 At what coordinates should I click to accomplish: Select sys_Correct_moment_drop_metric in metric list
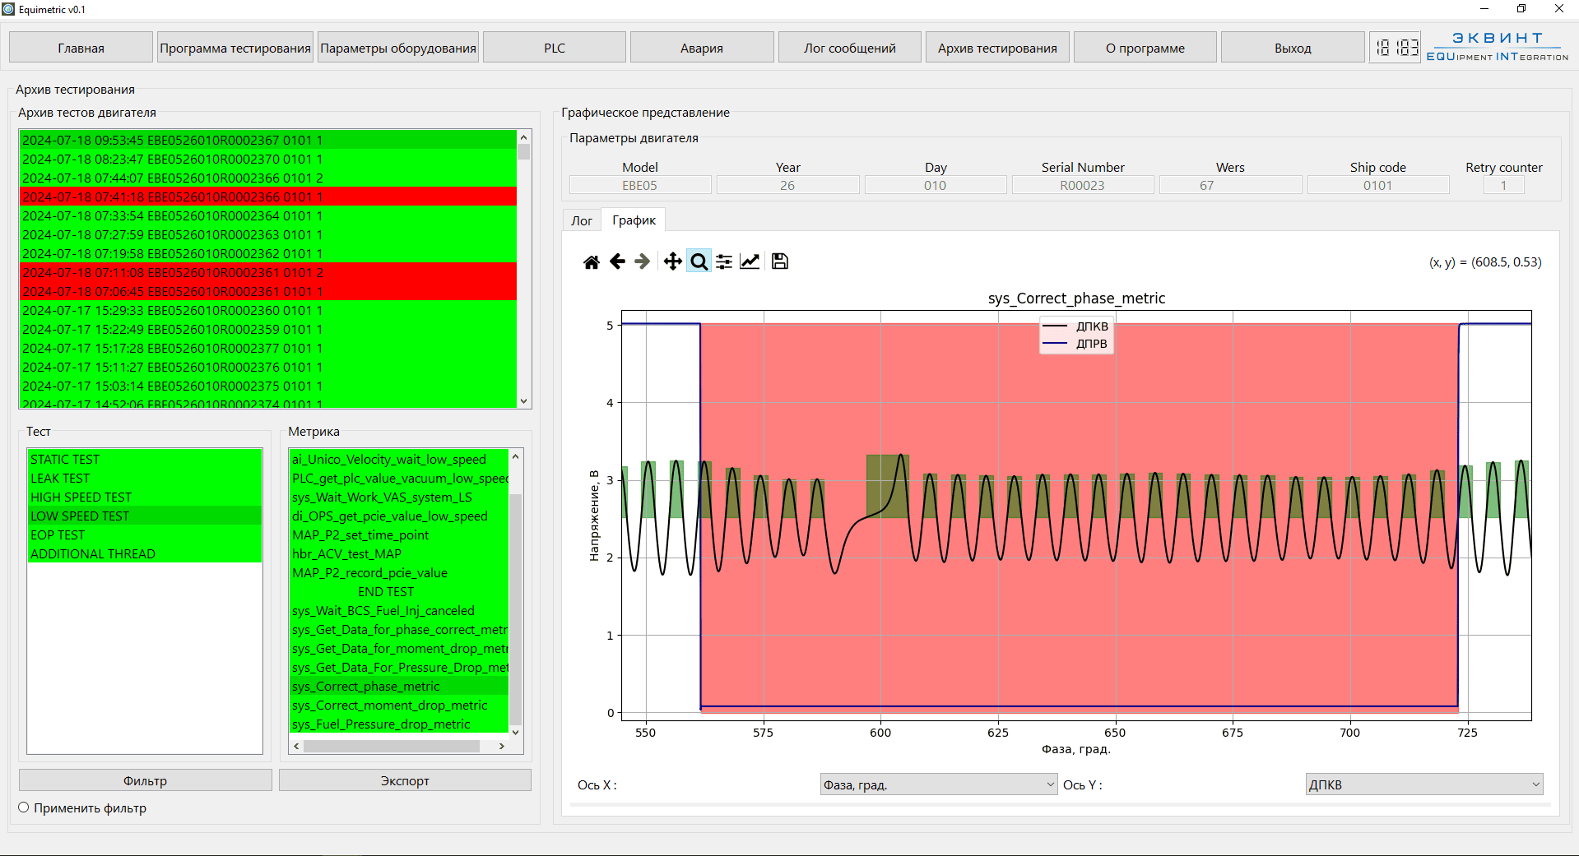click(x=389, y=706)
